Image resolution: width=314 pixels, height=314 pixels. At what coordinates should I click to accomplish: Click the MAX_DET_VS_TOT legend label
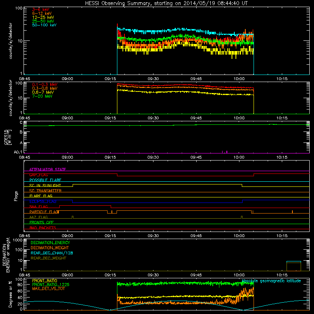pyautogui.click(x=49, y=288)
